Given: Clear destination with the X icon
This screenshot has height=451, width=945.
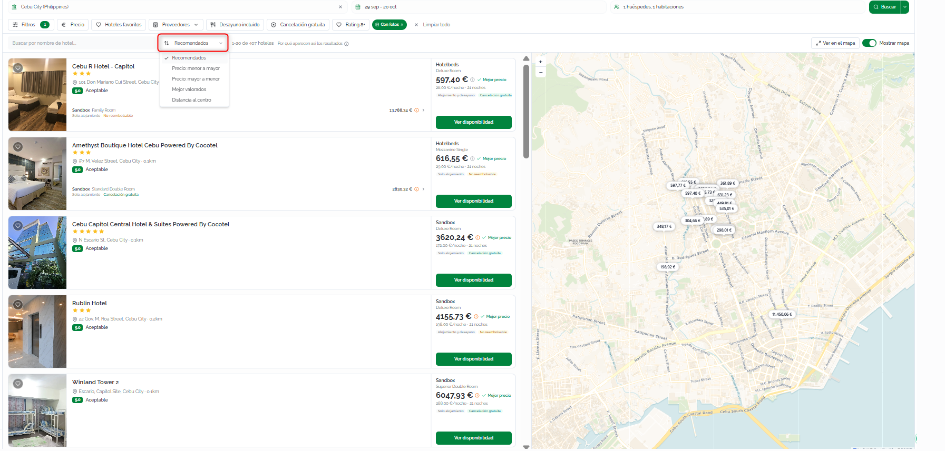Looking at the screenshot, I should [340, 7].
